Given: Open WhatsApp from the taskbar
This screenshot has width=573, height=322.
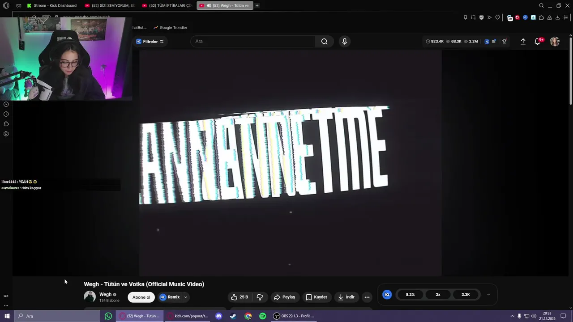Looking at the screenshot, I should click(x=108, y=316).
